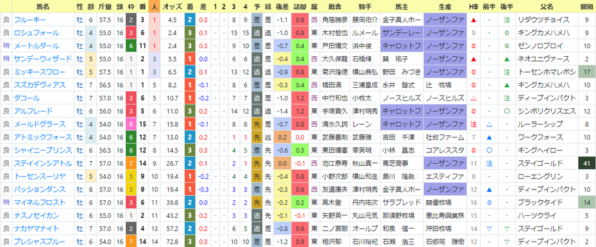Click the interval cell showing 41
This screenshot has width=596, height=247.
pyautogui.click(x=587, y=163)
